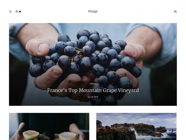Visit the Instagram profile icon
Viewport: 186px width, 140px height.
(17, 11)
